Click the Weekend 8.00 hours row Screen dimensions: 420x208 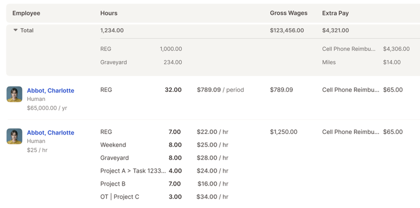[141, 145]
